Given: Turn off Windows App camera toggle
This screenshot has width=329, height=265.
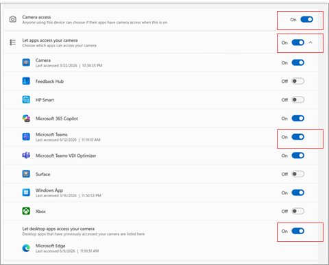Looking at the screenshot, I should [298, 192].
